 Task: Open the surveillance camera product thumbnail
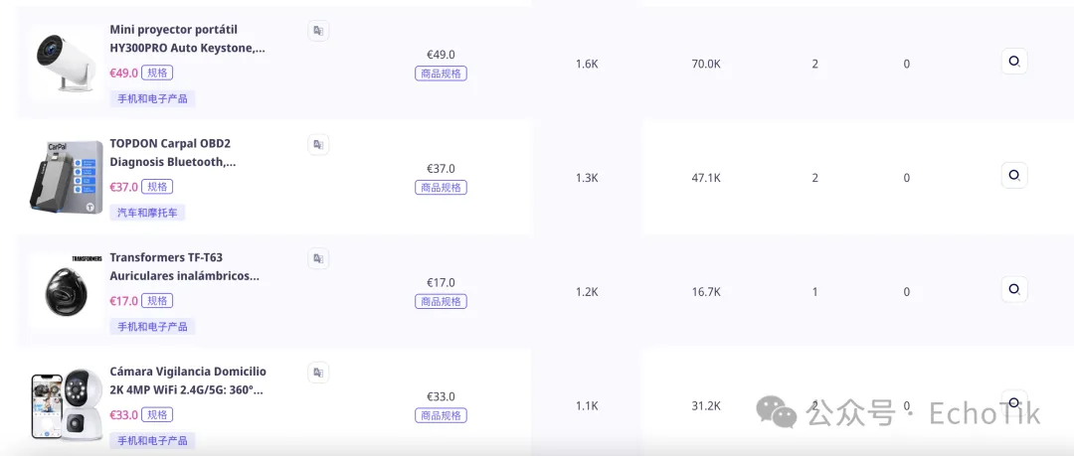pos(66,405)
